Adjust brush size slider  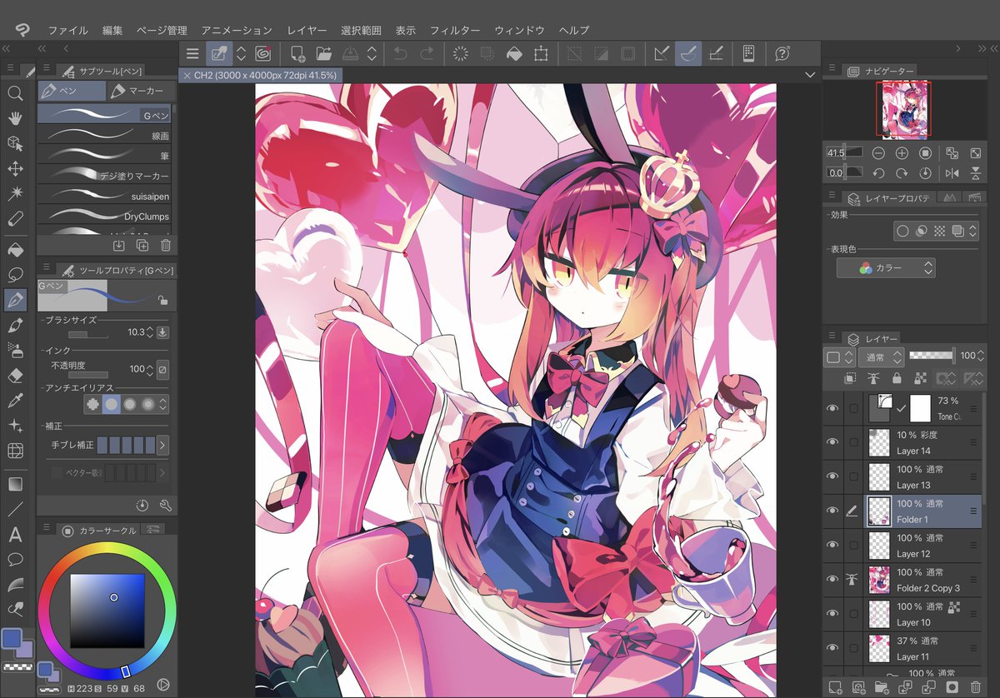tap(87, 333)
